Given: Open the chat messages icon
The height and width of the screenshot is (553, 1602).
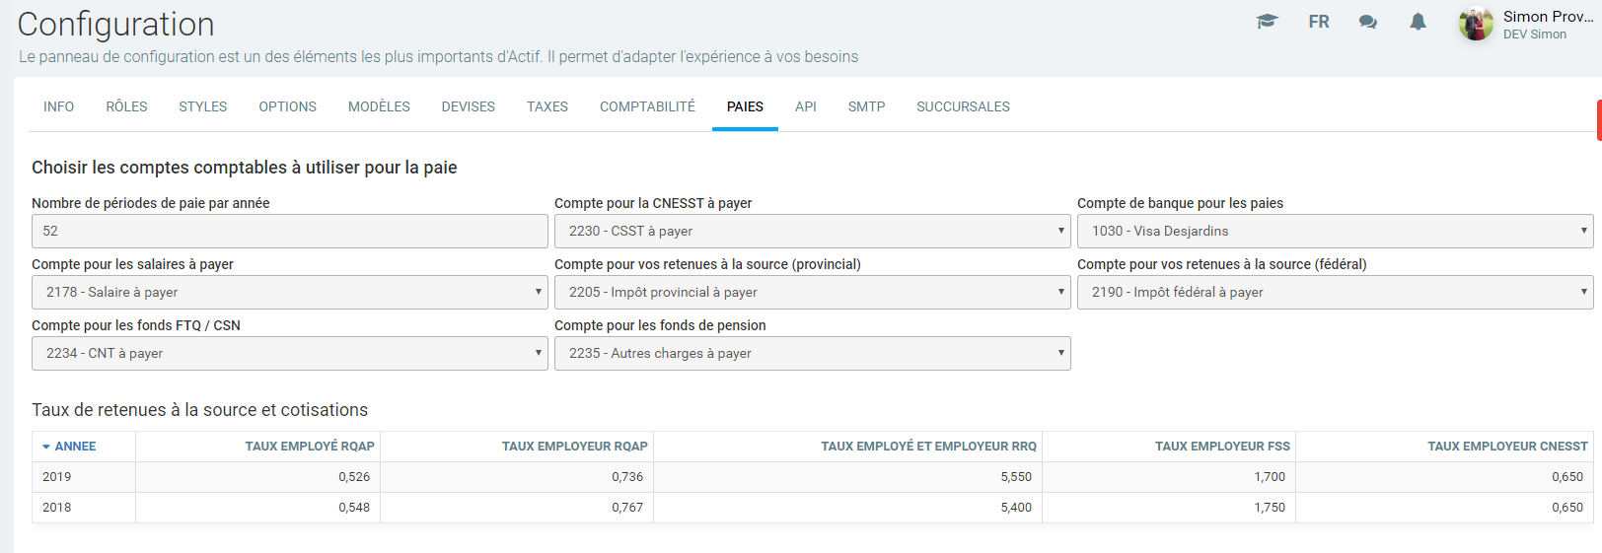Looking at the screenshot, I should (x=1367, y=22).
